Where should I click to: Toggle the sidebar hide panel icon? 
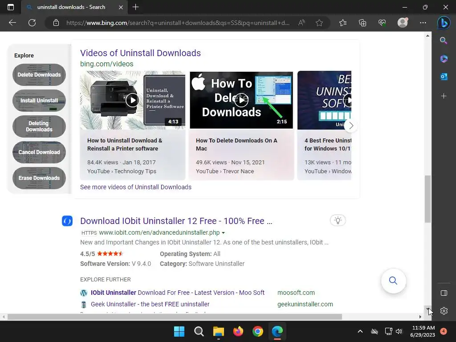coord(444,293)
